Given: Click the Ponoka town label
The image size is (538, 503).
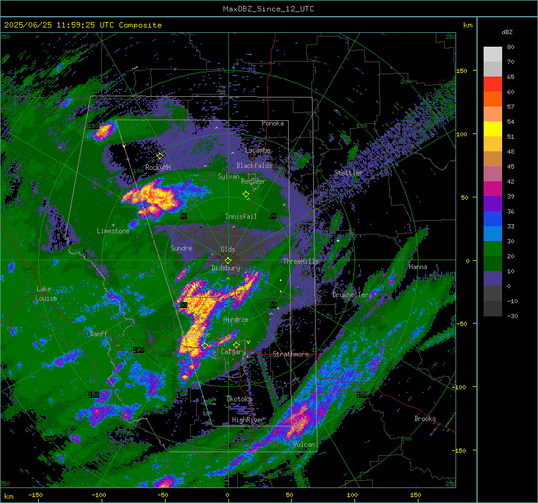Looking at the screenshot, I should click(x=273, y=123).
